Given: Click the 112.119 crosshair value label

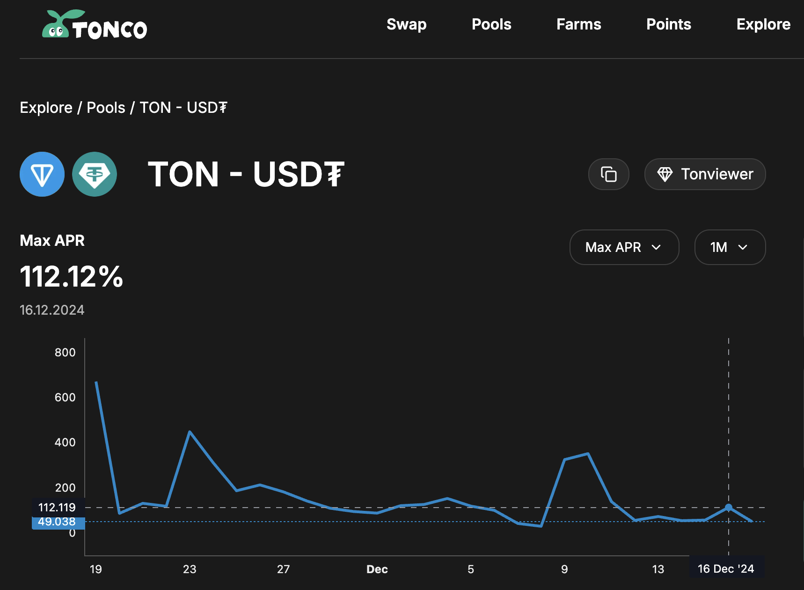Looking at the screenshot, I should (57, 507).
